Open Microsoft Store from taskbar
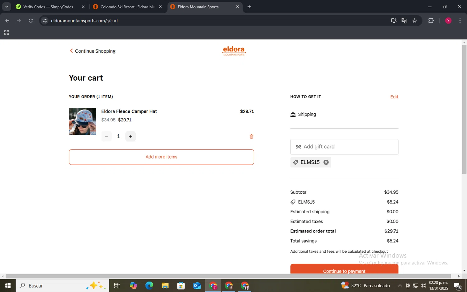Screen dimensions: 467x292 181,285
